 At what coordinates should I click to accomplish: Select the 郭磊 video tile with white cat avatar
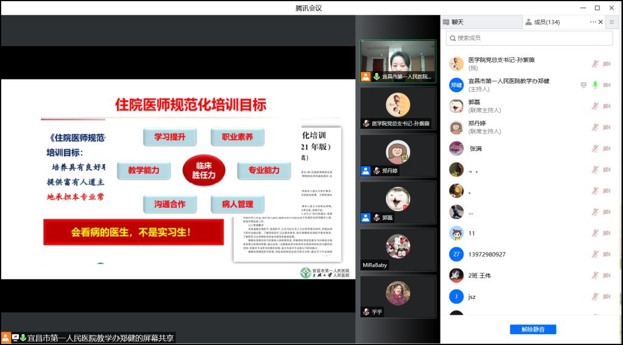(398, 202)
